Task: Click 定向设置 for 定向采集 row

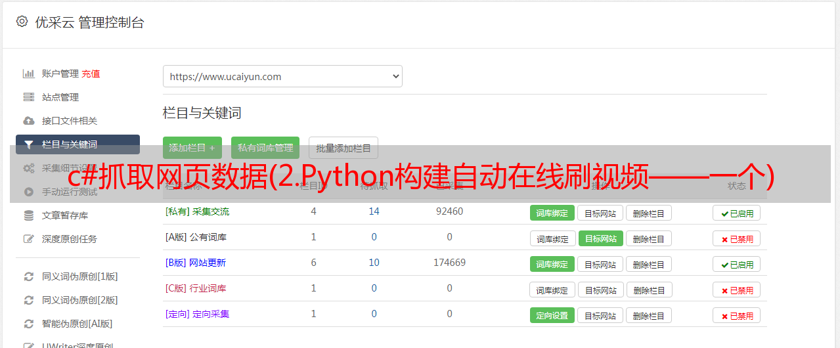Action: [552, 315]
